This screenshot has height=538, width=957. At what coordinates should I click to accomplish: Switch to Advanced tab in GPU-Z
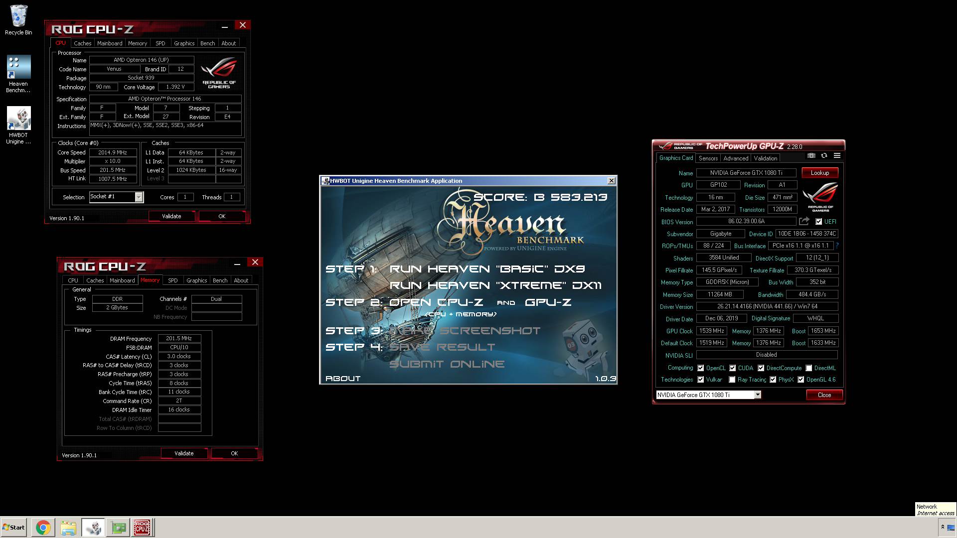(736, 158)
